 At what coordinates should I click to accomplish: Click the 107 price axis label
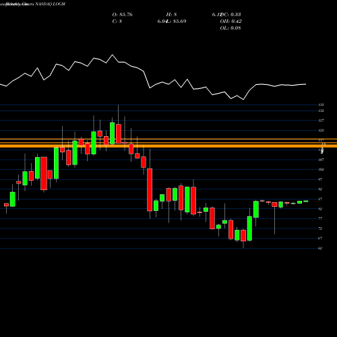(x=321, y=160)
